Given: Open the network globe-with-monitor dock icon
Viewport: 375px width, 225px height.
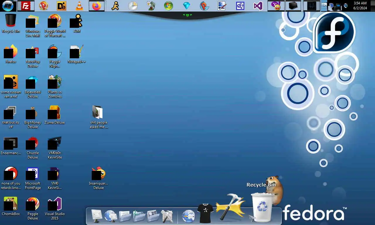Looking at the screenshot, I should tap(111, 216).
